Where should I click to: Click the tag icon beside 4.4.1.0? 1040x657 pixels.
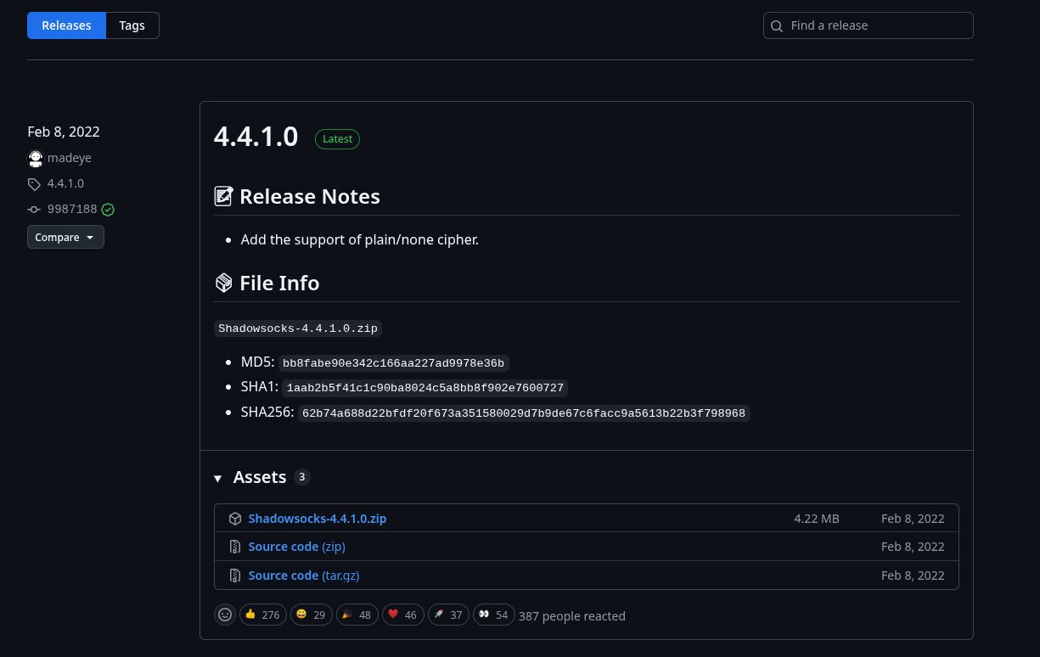pyautogui.click(x=34, y=184)
